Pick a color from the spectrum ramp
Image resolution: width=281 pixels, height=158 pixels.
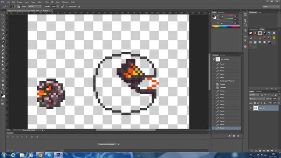tap(226, 26)
